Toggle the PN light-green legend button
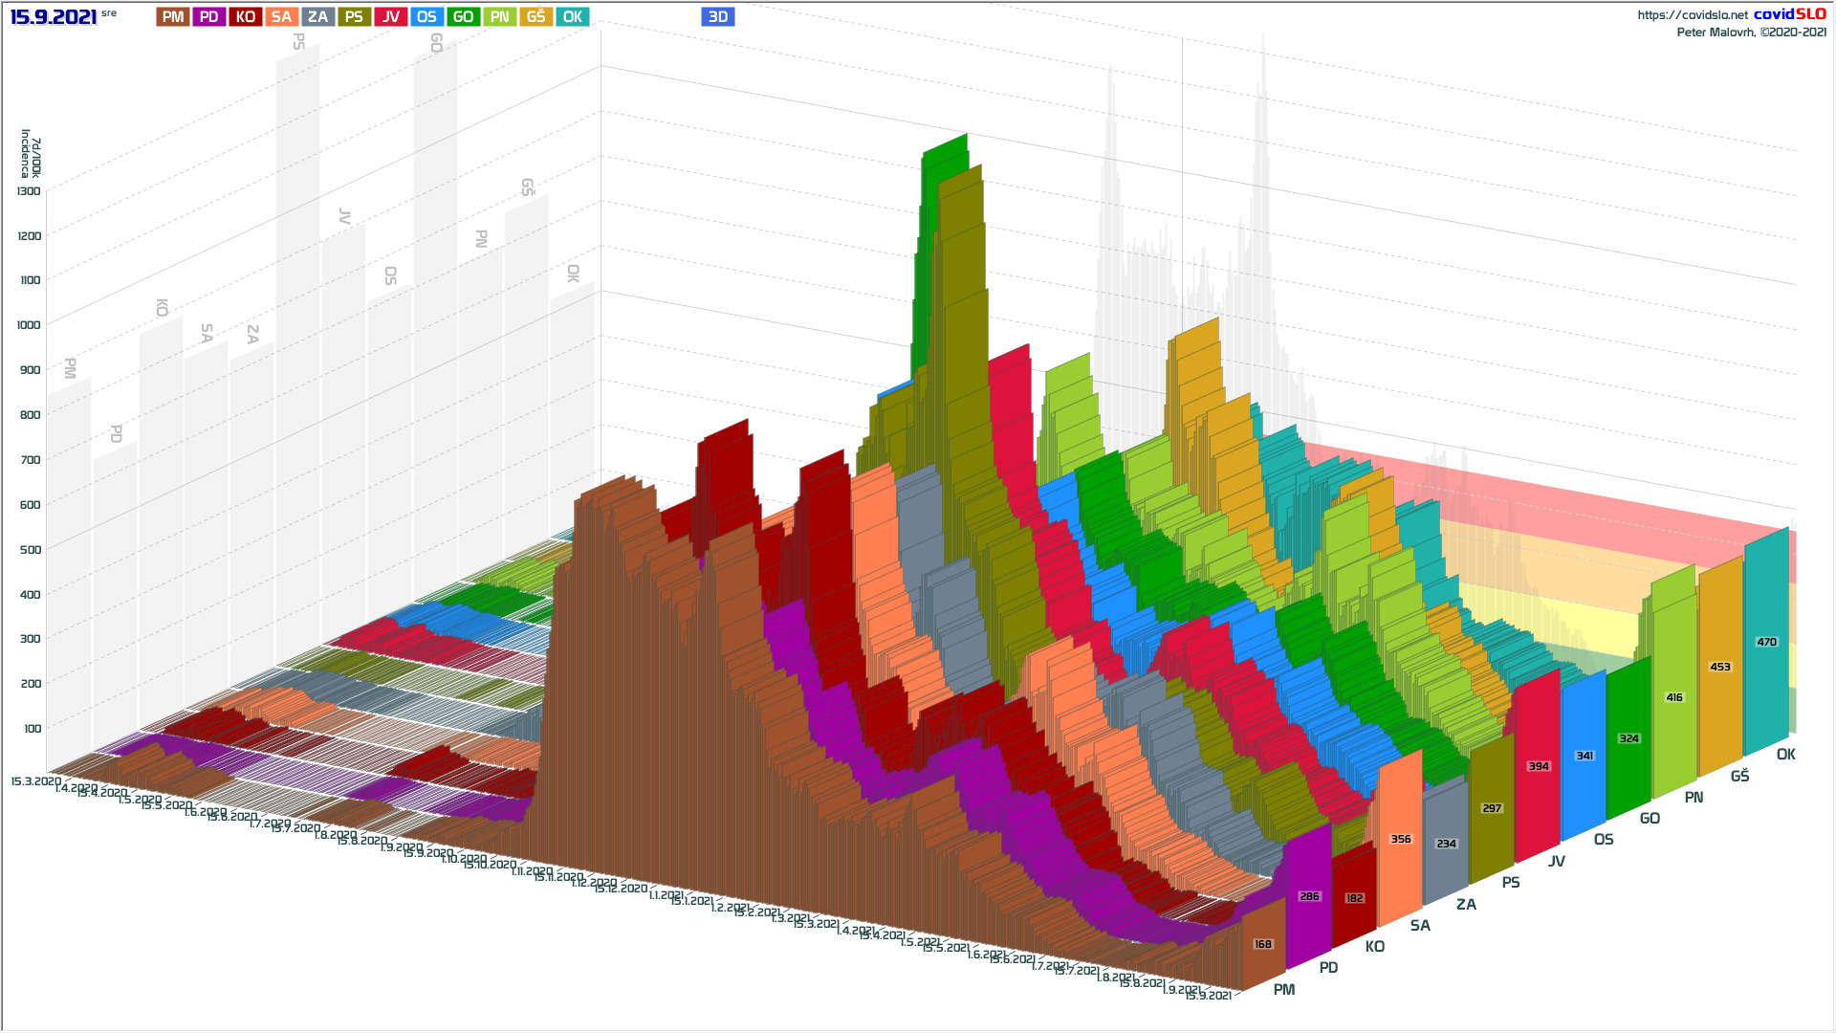 (499, 17)
